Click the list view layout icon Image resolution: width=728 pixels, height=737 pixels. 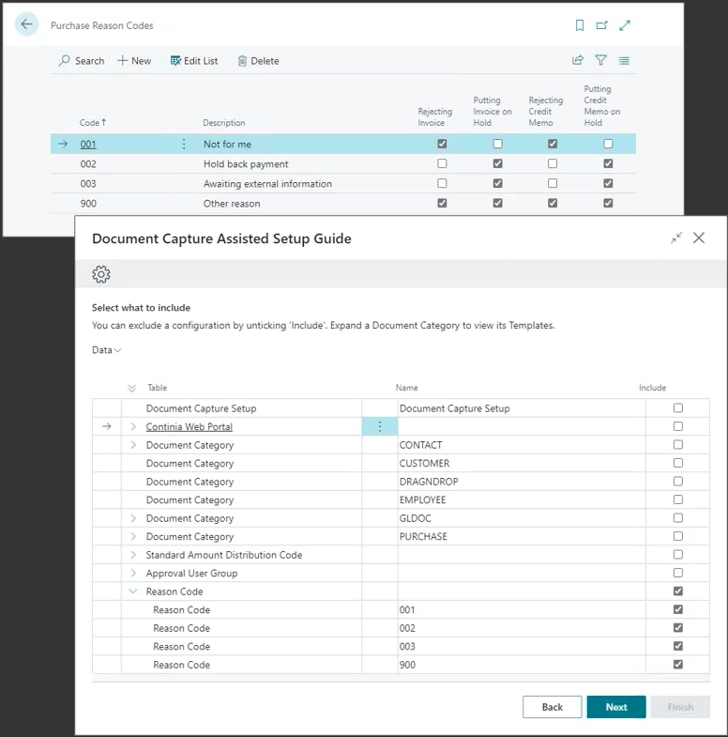click(x=624, y=61)
